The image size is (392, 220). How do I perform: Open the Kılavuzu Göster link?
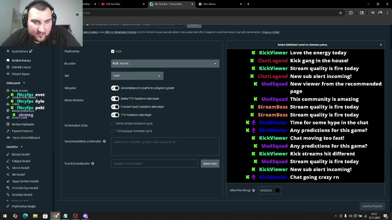click(271, 32)
